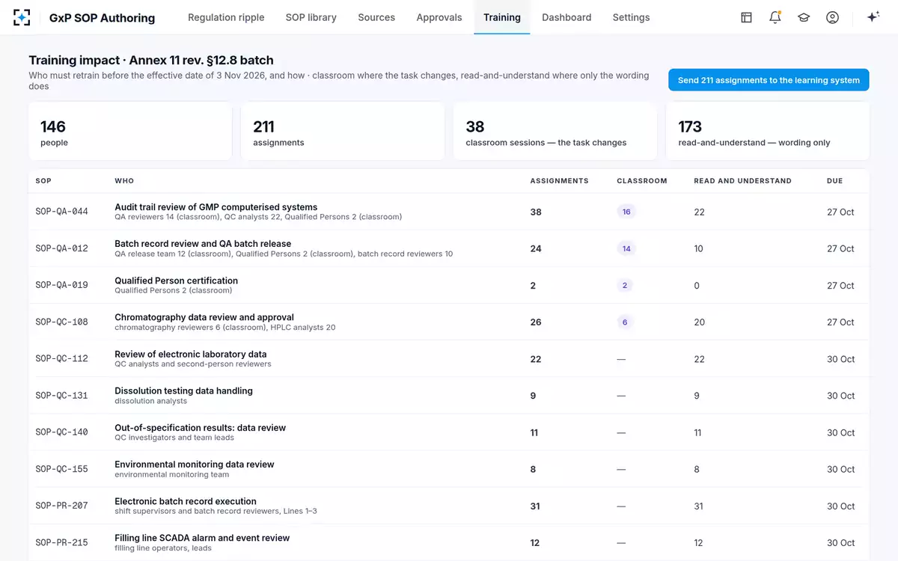The image size is (898, 561).
Task: Click classroom badge 6 for SOP-QC-108
Action: [626, 322]
